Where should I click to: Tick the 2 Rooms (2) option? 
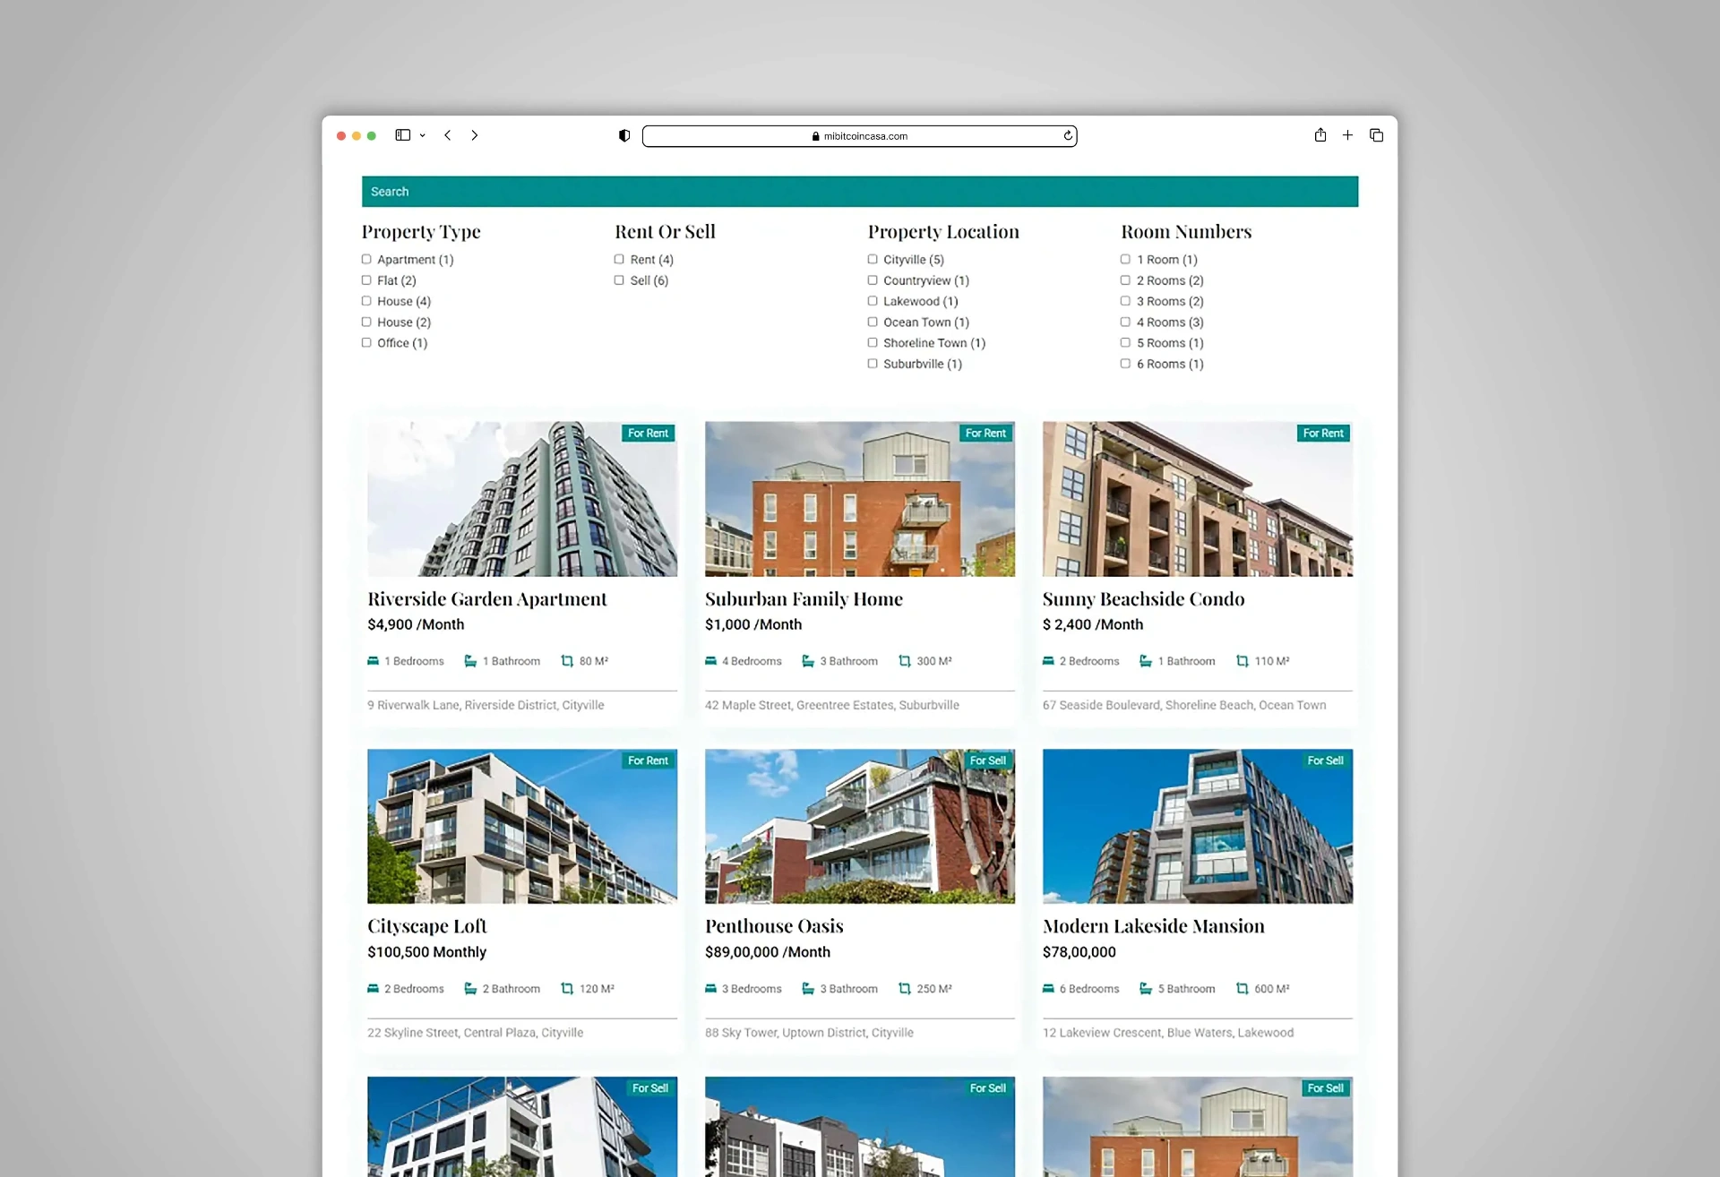point(1125,279)
